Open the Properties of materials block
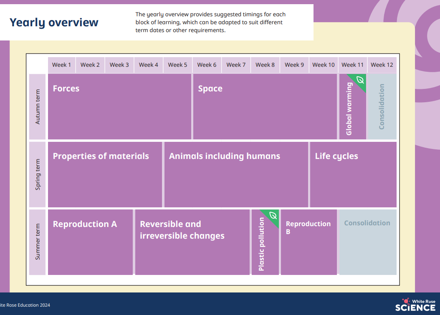This screenshot has height=315, width=440. click(105, 174)
